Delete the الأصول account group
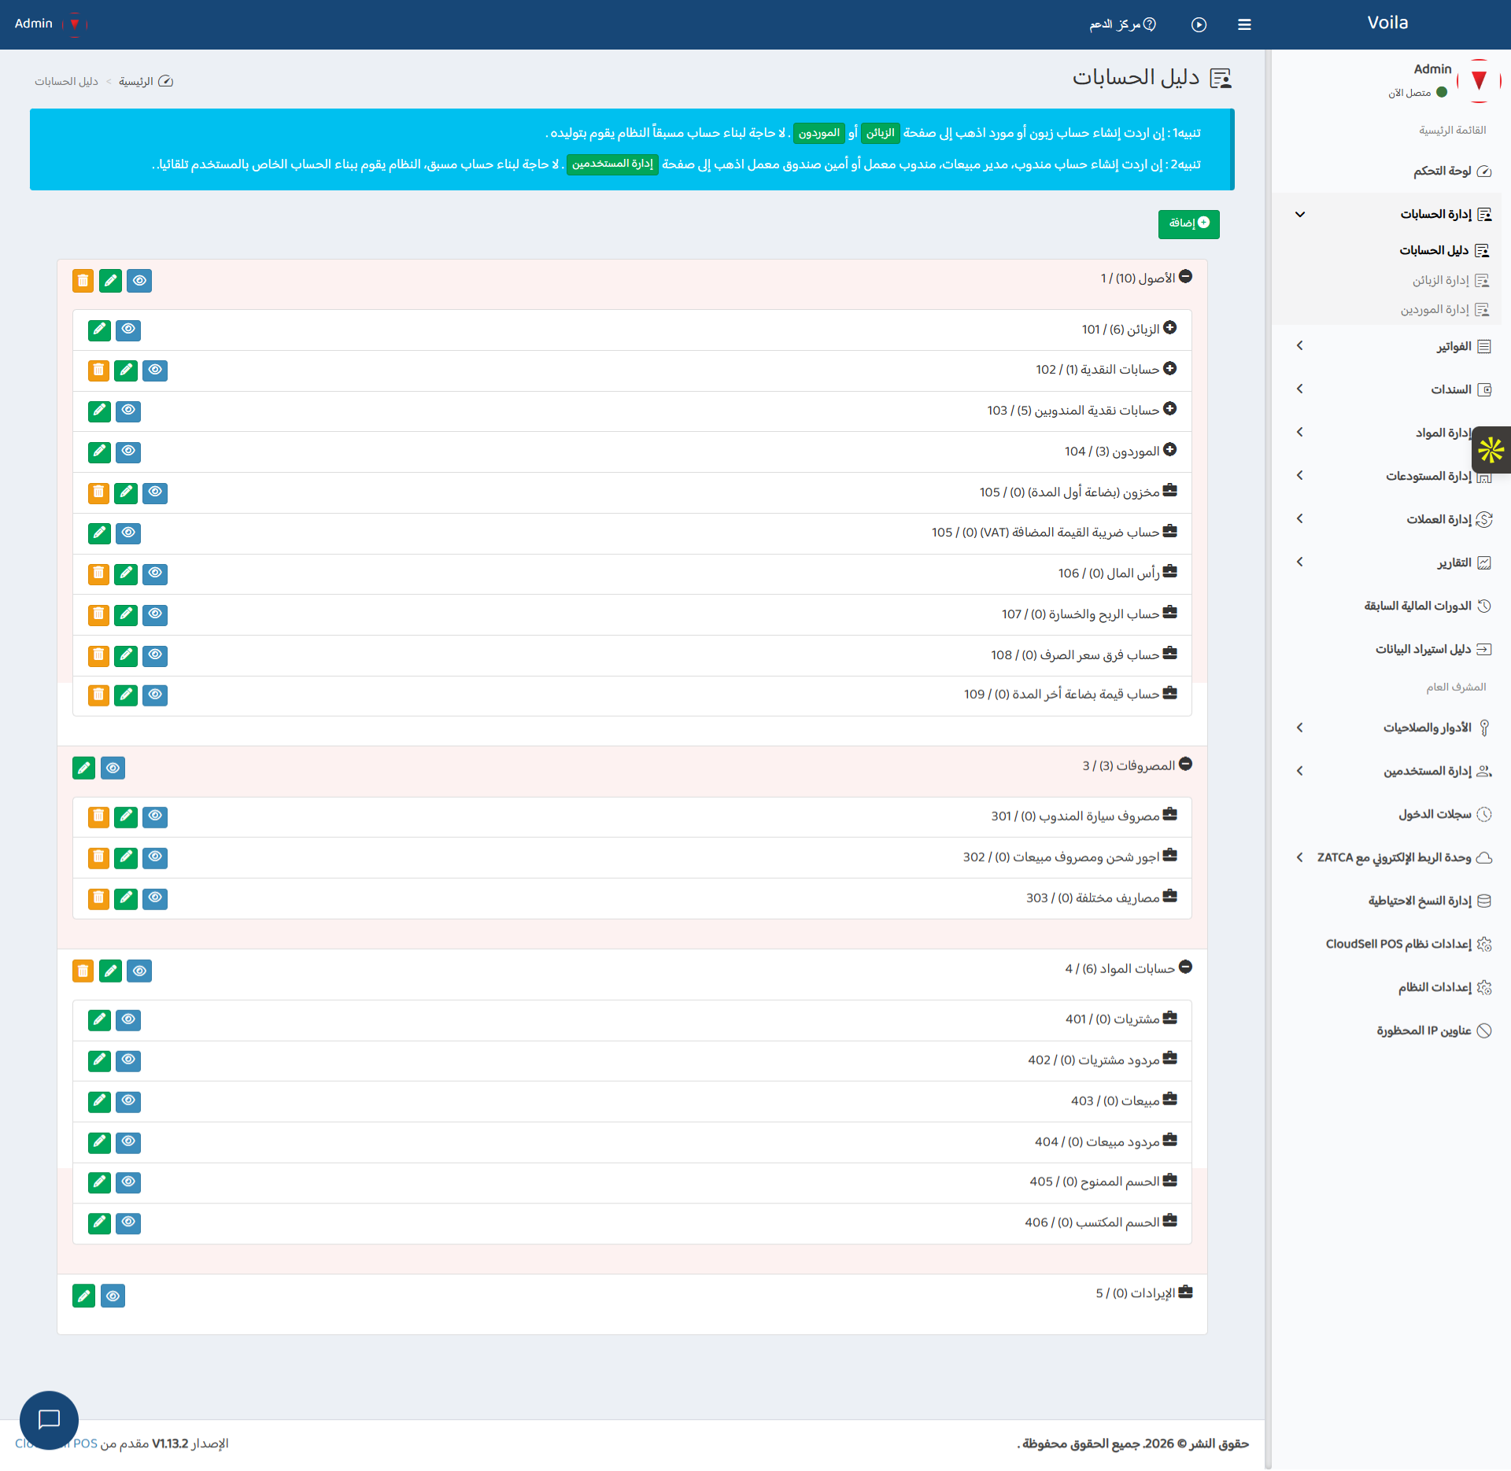The height and width of the screenshot is (1471, 1511). pos(83,281)
